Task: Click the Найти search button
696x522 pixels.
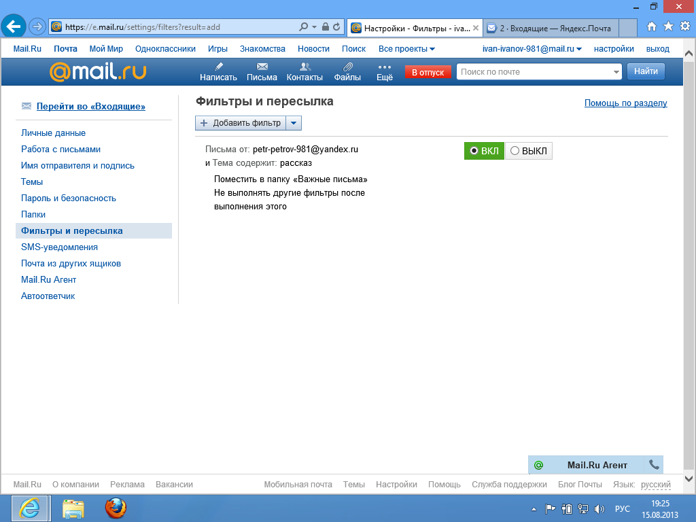Action: 646,71
